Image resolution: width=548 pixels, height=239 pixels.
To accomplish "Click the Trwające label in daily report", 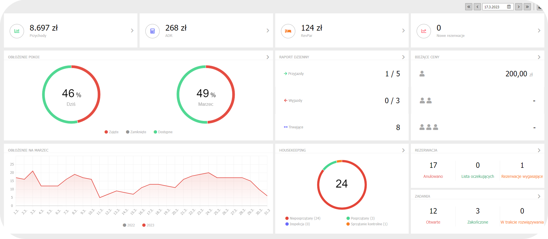I will (x=296, y=127).
